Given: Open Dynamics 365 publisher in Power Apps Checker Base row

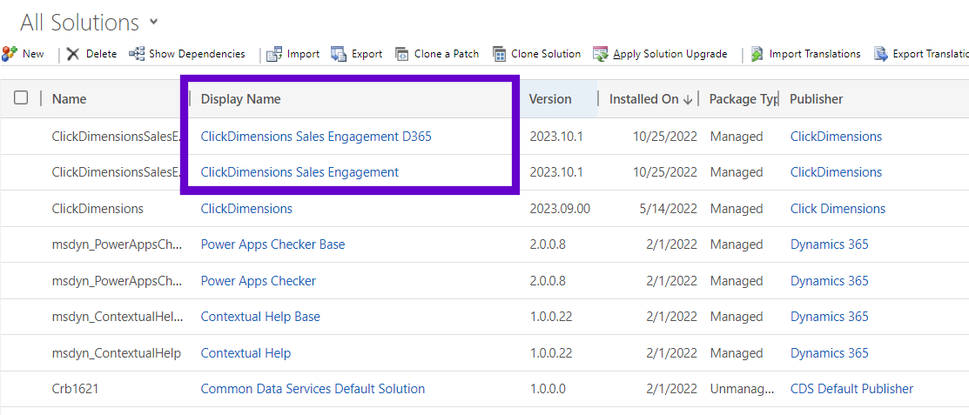Looking at the screenshot, I should pos(830,244).
